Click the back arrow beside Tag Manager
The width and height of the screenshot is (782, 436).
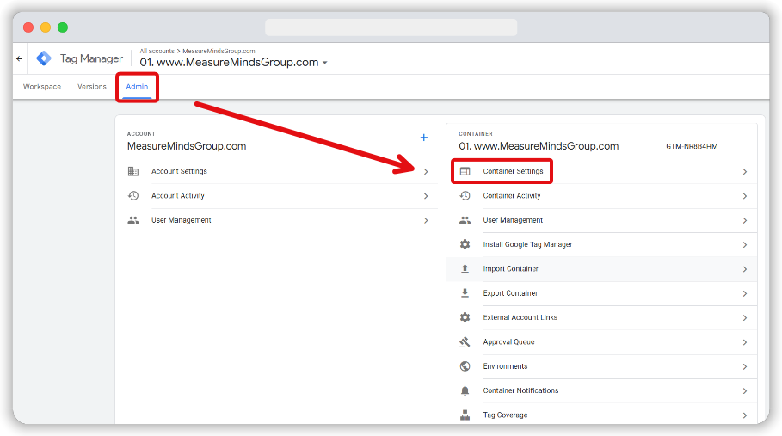(19, 58)
